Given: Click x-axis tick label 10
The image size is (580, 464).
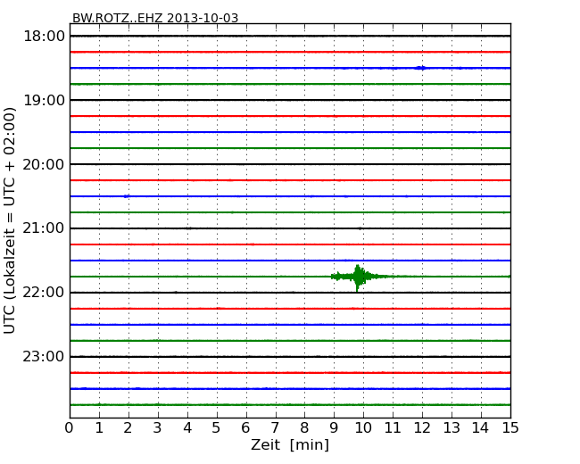Looking at the screenshot, I should pos(363,428).
